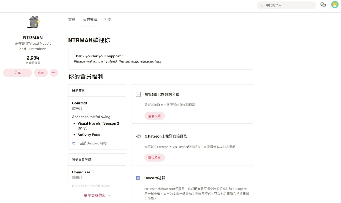
Task: Select the Connoisseur tier title
Action: (83, 172)
